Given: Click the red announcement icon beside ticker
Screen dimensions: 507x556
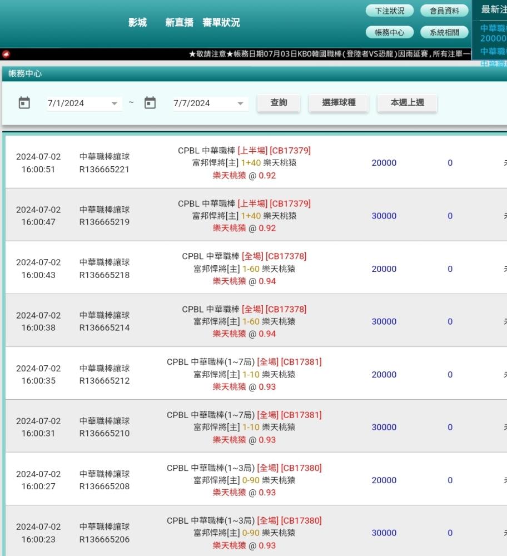Looking at the screenshot, I should click(x=6, y=54).
